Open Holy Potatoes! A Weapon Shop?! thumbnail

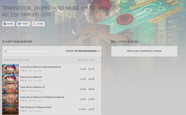[x=11, y=109]
